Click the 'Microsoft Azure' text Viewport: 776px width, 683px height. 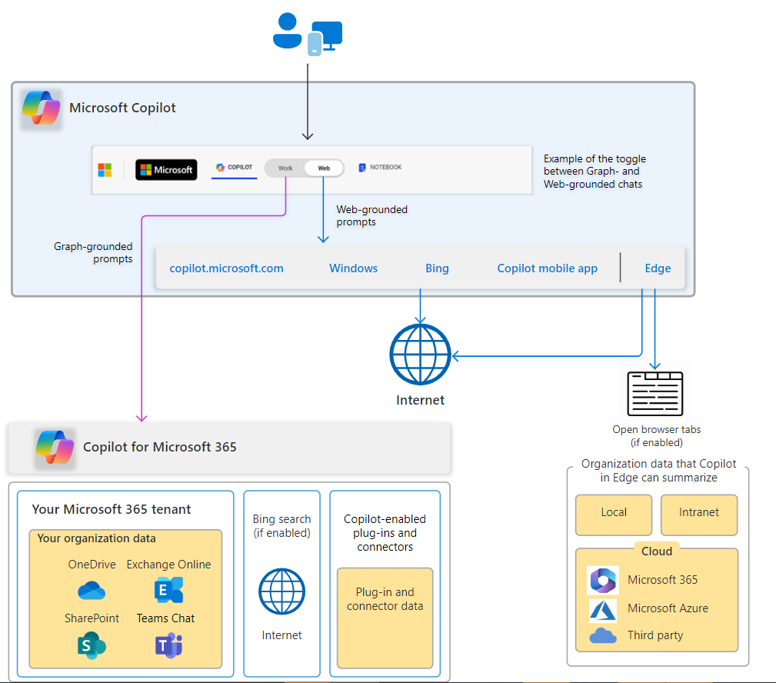tap(668, 608)
